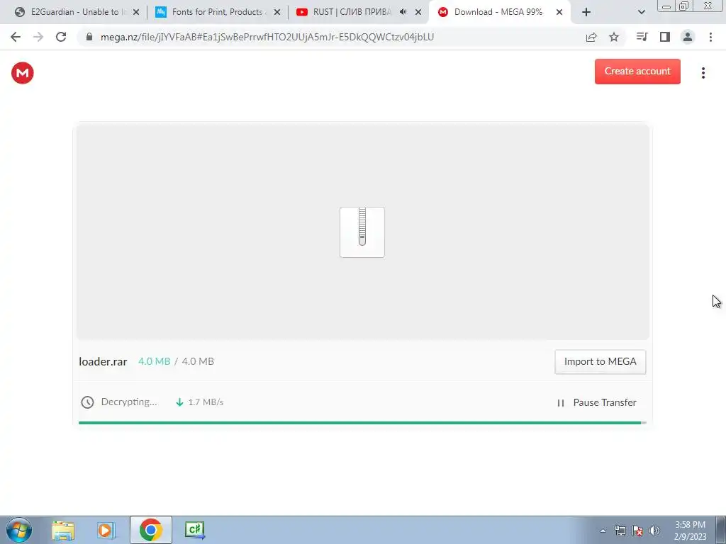Open Windows Explorer from taskbar
This screenshot has height=544, width=726.
(63, 530)
